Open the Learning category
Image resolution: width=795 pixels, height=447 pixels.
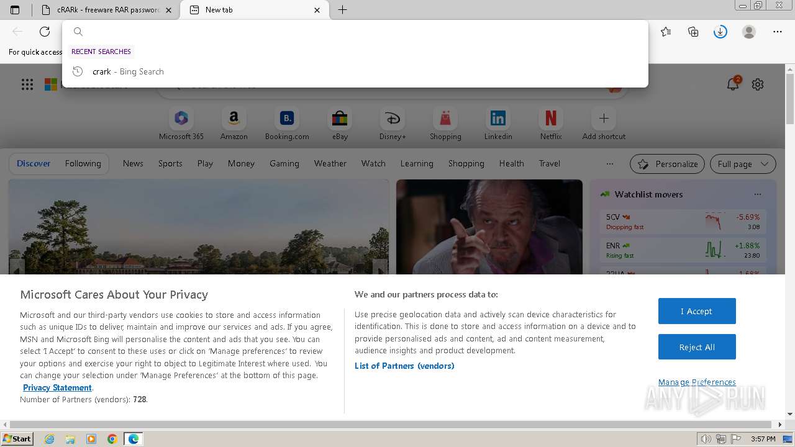point(417,163)
